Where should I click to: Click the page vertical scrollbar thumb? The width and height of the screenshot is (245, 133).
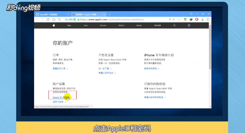click(210, 47)
